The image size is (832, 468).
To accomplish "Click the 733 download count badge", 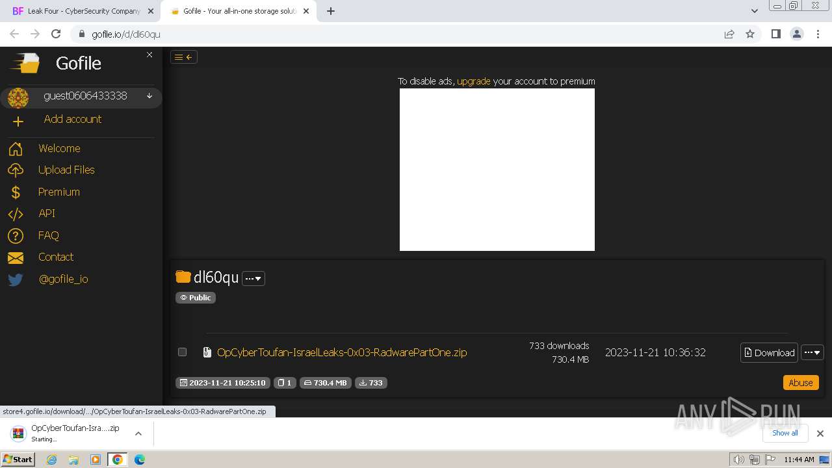I will tap(371, 383).
